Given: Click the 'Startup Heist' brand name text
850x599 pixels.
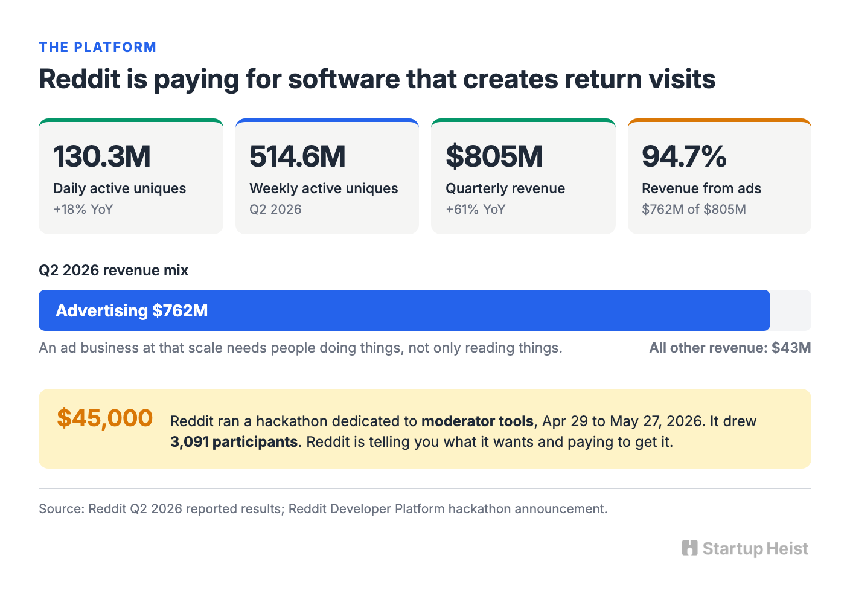Looking at the screenshot, I should pos(755,549).
